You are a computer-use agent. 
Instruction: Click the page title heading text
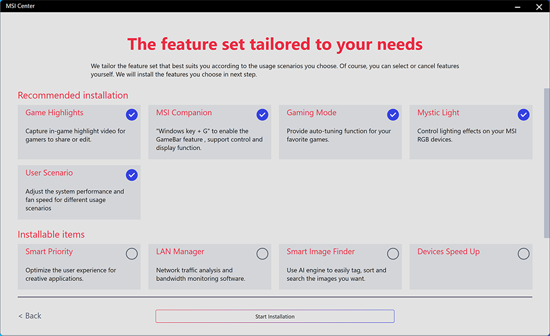point(275,45)
